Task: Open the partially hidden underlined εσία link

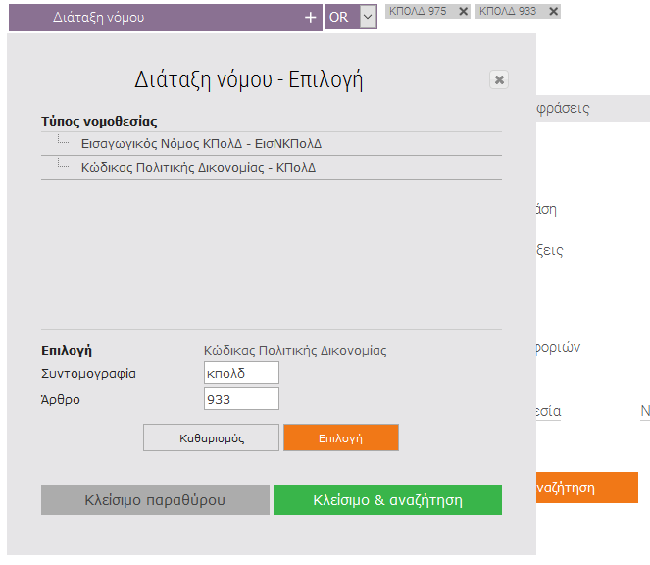Action: coord(549,412)
